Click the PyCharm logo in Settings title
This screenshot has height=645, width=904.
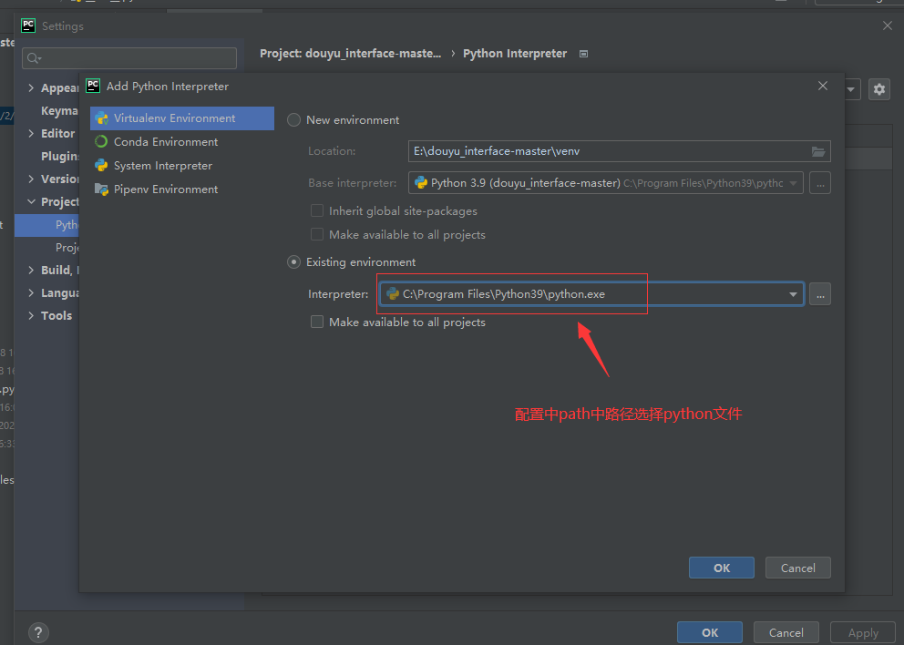[x=28, y=26]
